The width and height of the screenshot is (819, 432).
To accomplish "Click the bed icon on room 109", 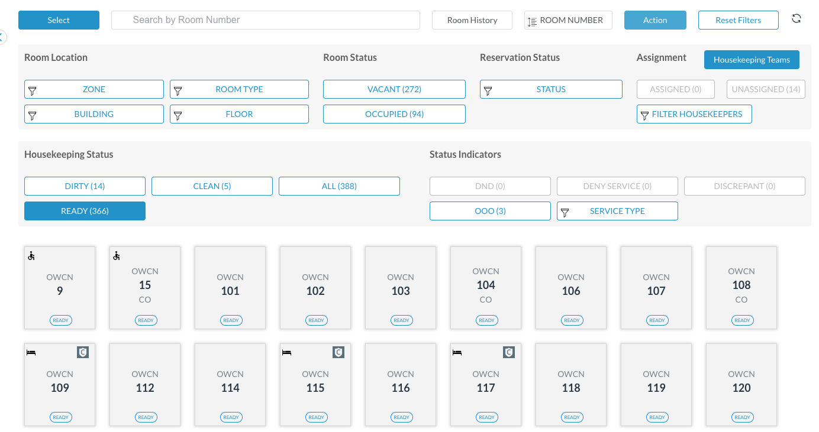I will click(31, 353).
